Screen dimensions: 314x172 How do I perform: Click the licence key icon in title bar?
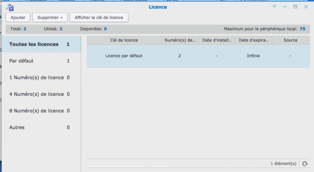point(9,8)
